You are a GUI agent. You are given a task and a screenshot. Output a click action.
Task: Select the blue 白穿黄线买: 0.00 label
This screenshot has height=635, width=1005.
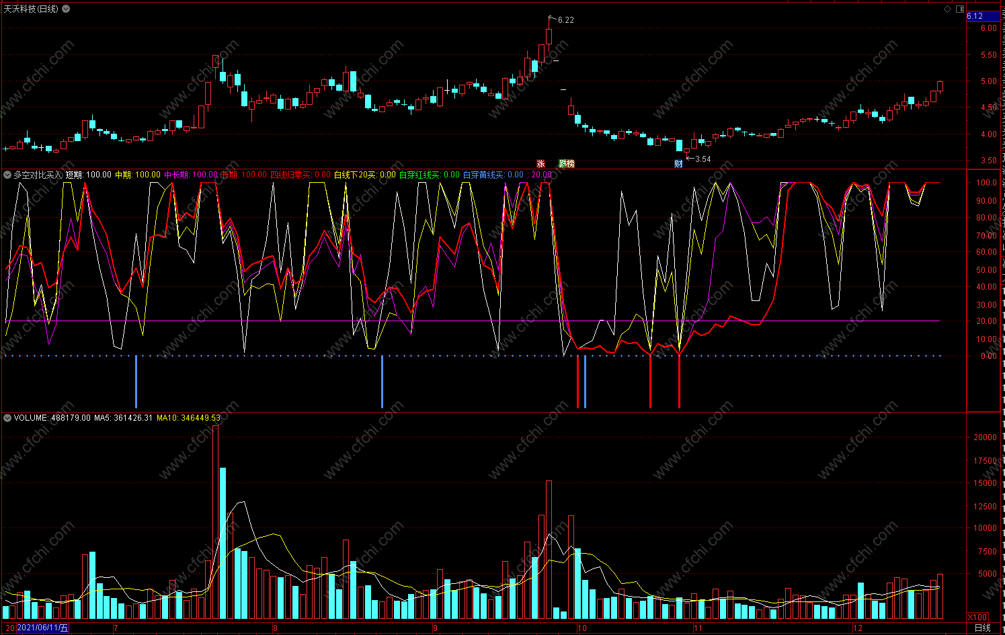pos(493,175)
